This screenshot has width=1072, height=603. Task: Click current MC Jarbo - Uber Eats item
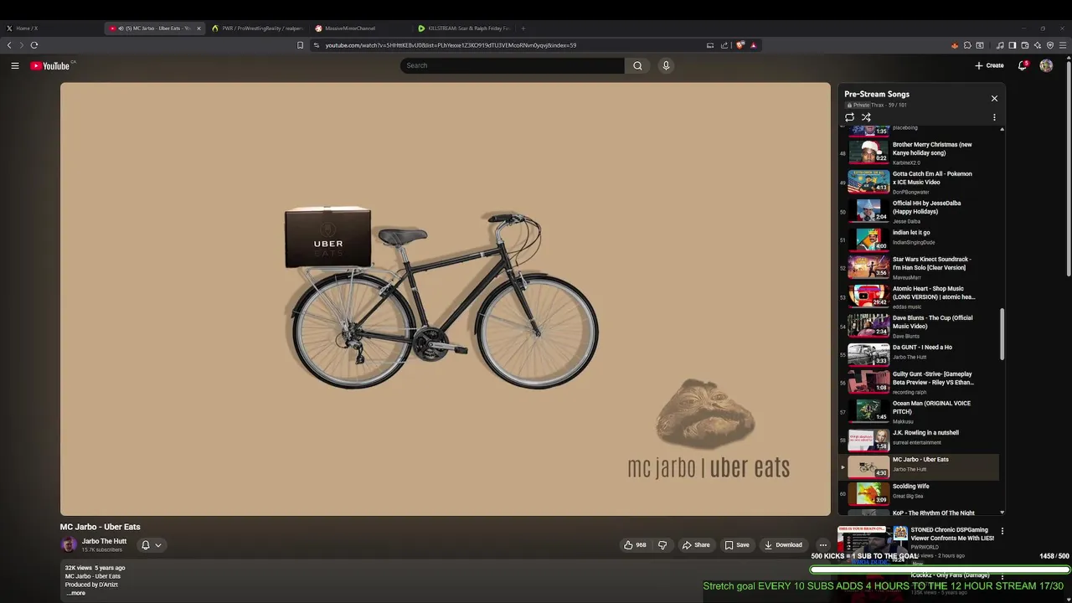919,466
